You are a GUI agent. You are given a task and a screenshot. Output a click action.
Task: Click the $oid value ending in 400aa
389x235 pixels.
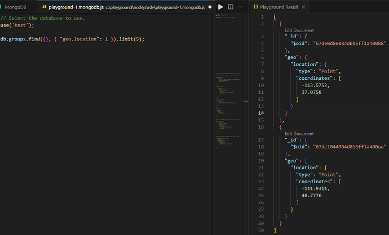(350, 147)
